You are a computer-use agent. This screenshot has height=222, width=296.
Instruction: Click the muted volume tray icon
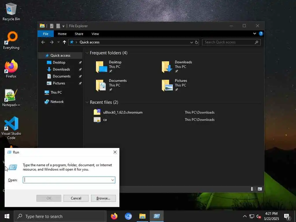pos(259,216)
